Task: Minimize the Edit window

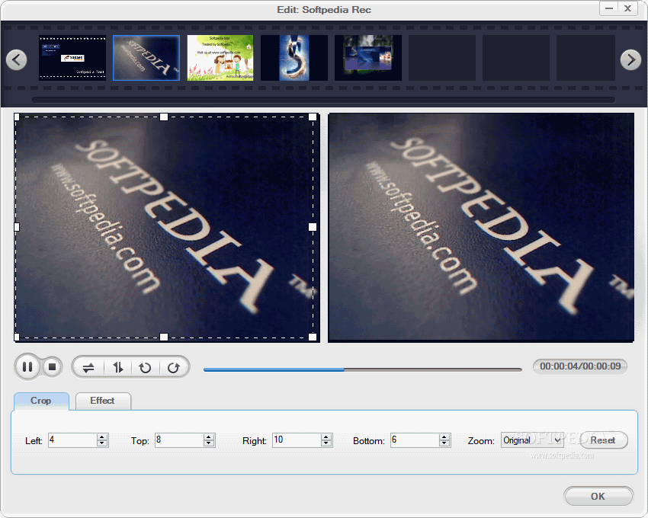Action: tap(609, 8)
